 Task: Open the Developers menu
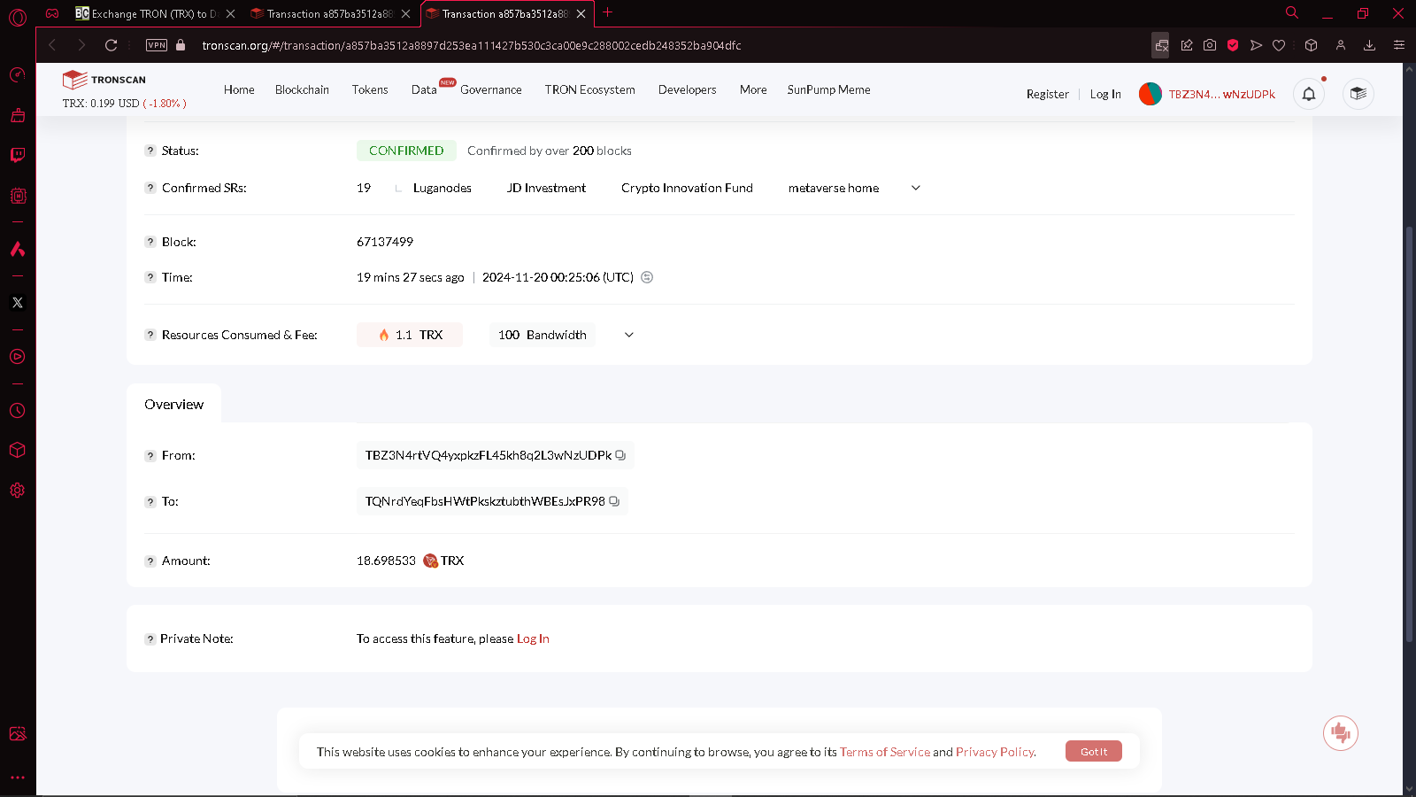(688, 89)
